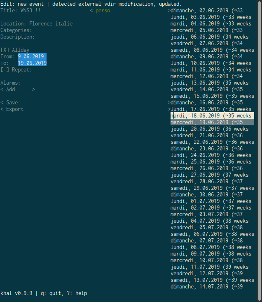Select vendredi, 21.06.2019 row
Screen dimensions: 262x302
pyautogui.click(x=212, y=136)
